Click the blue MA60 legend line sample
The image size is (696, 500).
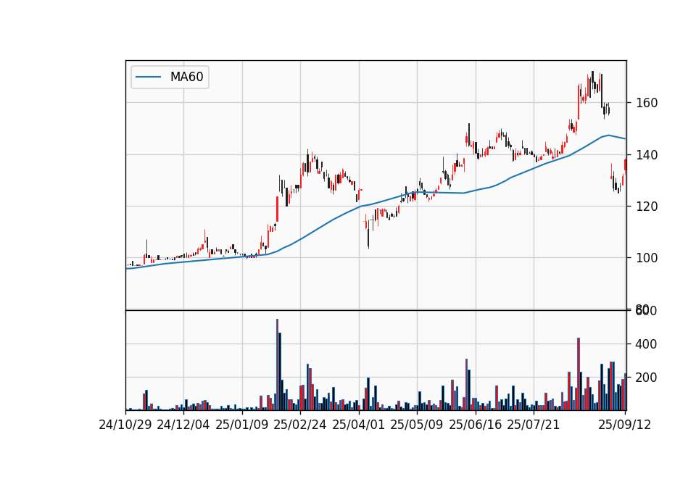click(x=148, y=78)
